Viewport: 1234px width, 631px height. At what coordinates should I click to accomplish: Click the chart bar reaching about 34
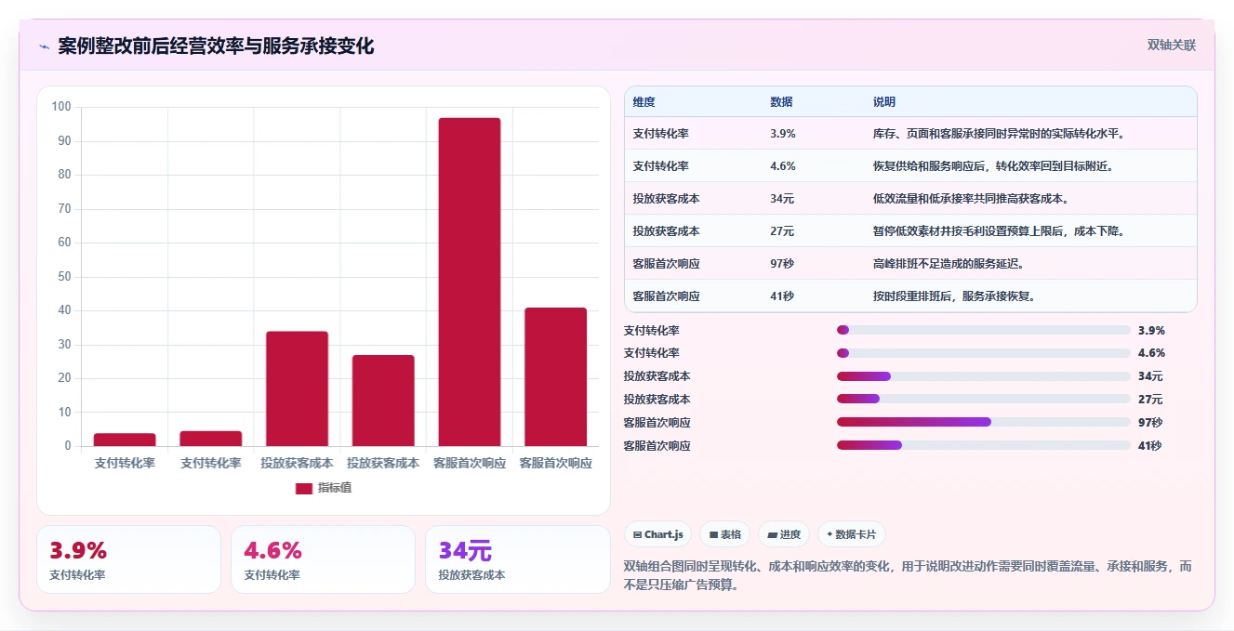[x=297, y=388]
